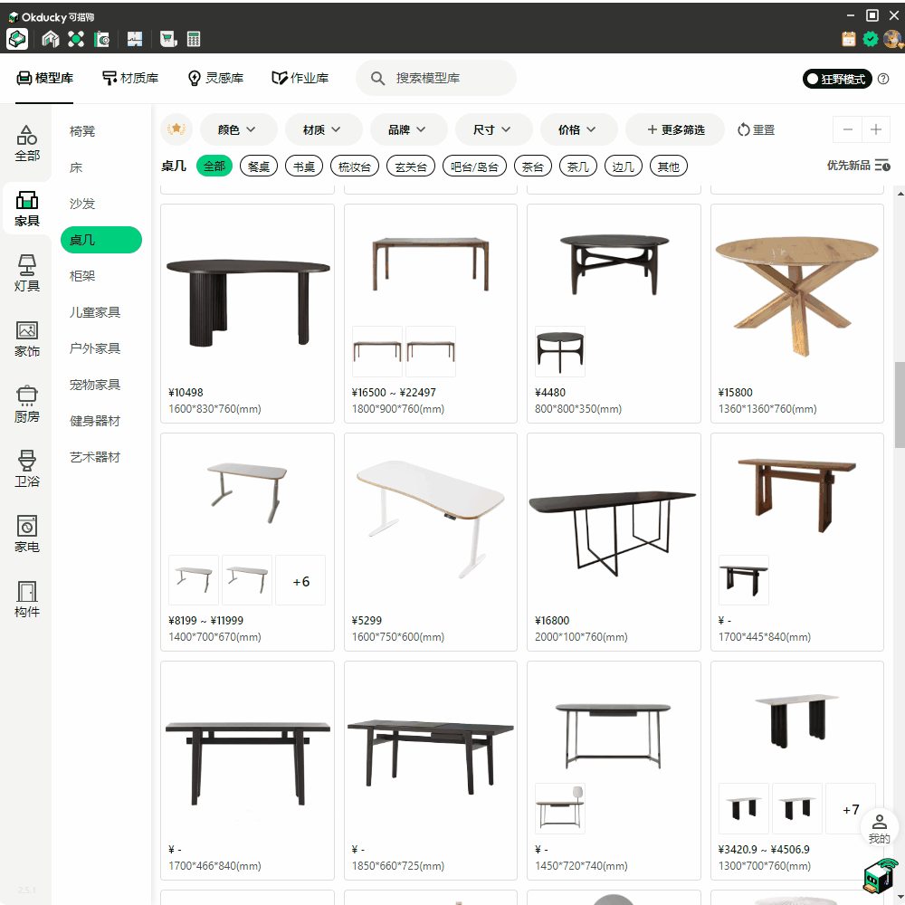
Task: Open the camera render tool
Action: 102,39
